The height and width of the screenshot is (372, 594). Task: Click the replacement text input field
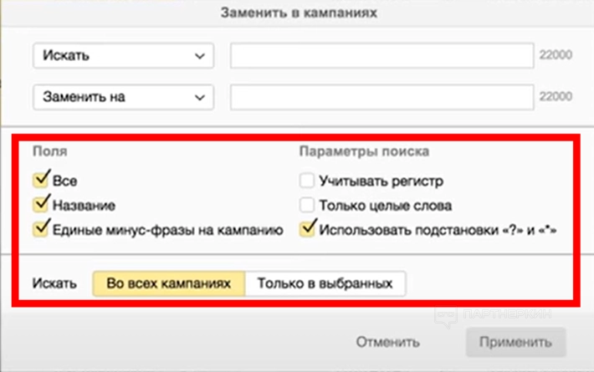[x=381, y=97]
